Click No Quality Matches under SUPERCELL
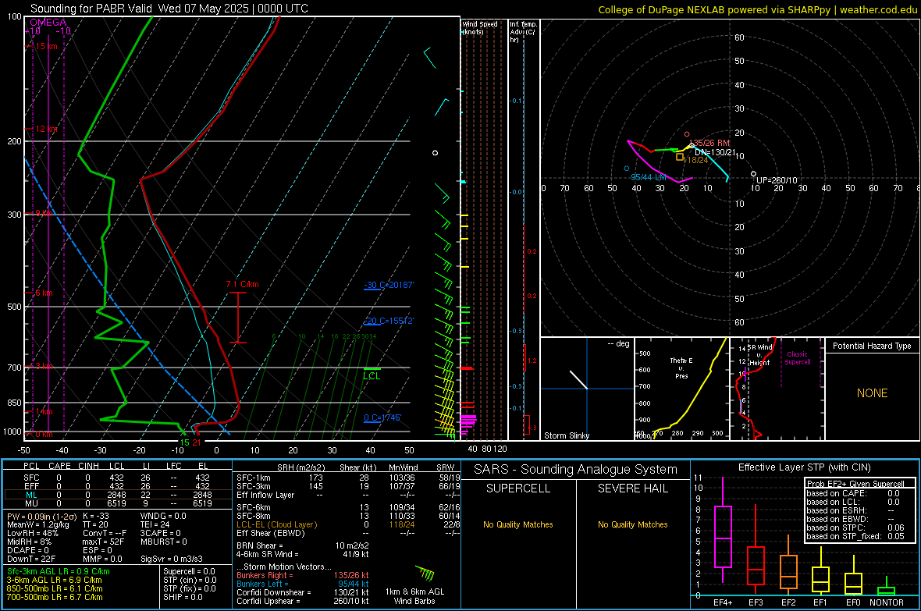 [x=518, y=524]
